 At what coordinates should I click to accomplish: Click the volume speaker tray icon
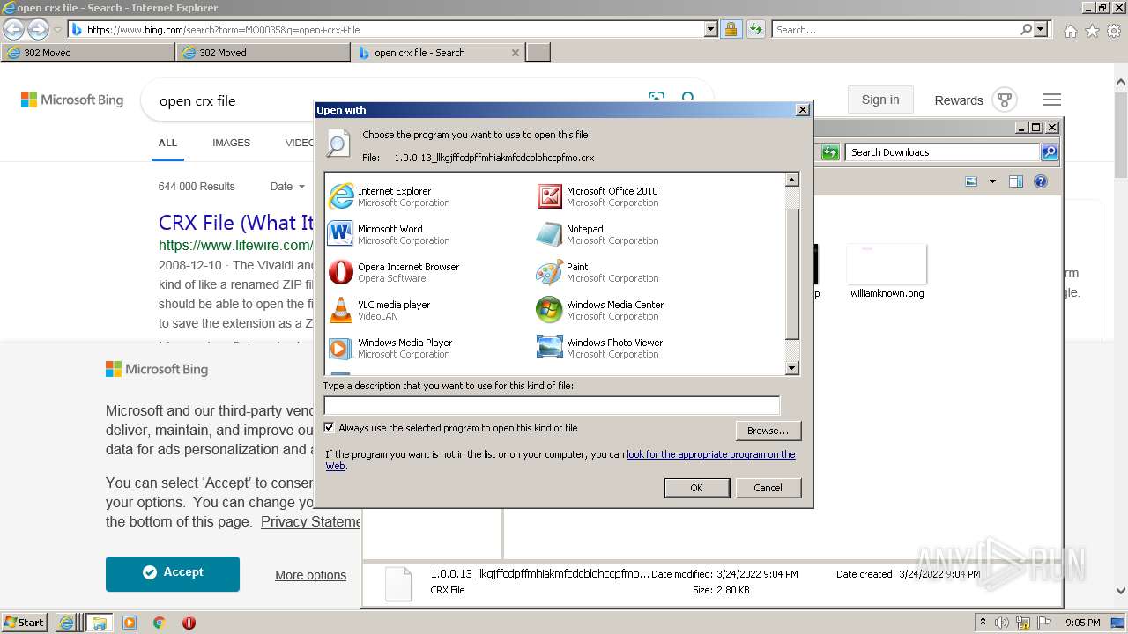(x=1003, y=623)
